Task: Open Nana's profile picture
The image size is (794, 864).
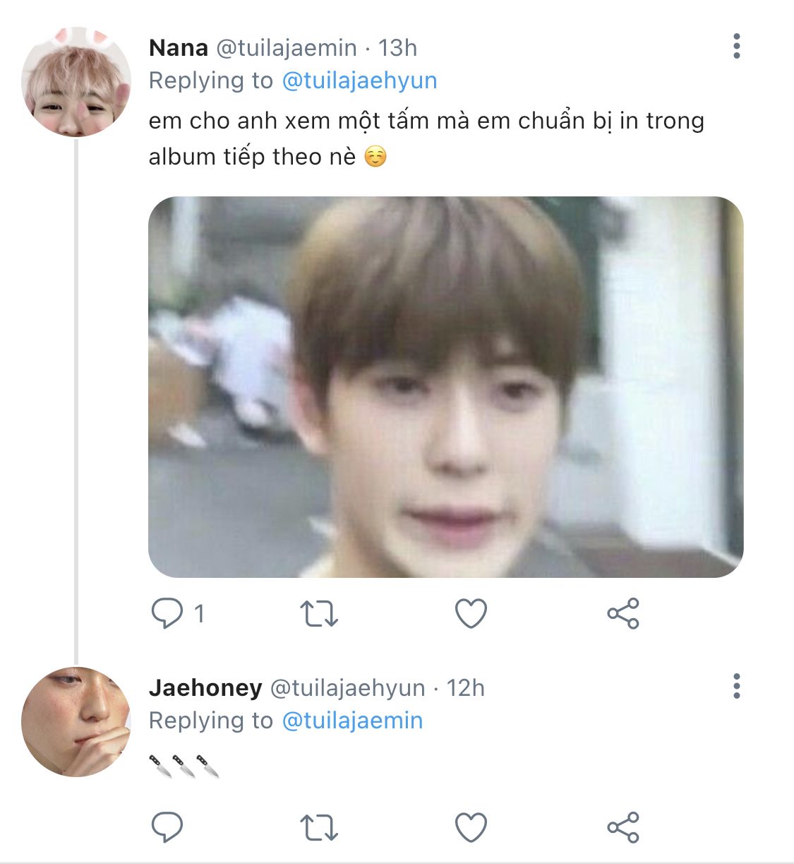Action: (x=76, y=83)
